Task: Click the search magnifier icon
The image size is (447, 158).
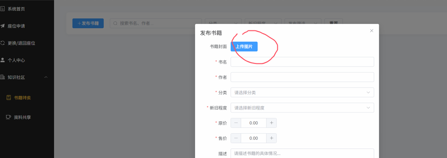Action: (x=115, y=23)
